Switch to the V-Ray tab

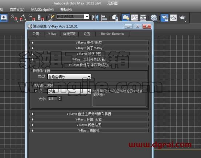[x=52, y=34]
